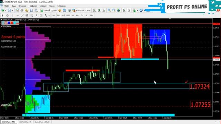Click the #32067130 sell 0.50 order label
Viewport: 221px width, 124px height.
point(9,41)
